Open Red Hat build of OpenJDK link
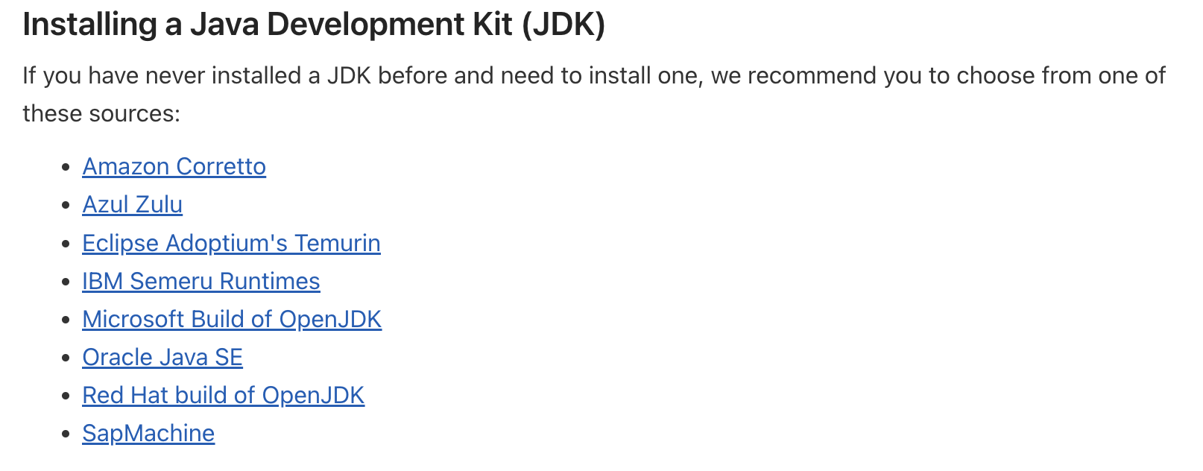This screenshot has height=471, width=1203. tap(223, 395)
